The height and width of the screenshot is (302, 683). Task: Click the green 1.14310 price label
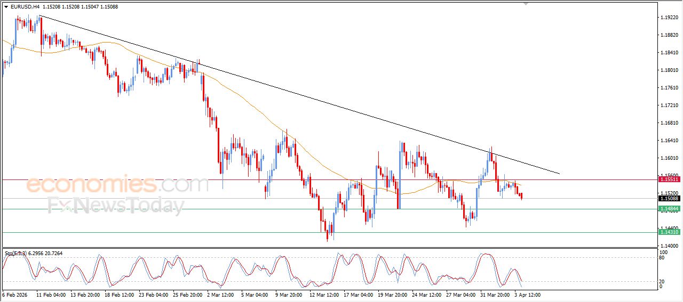[669, 232]
